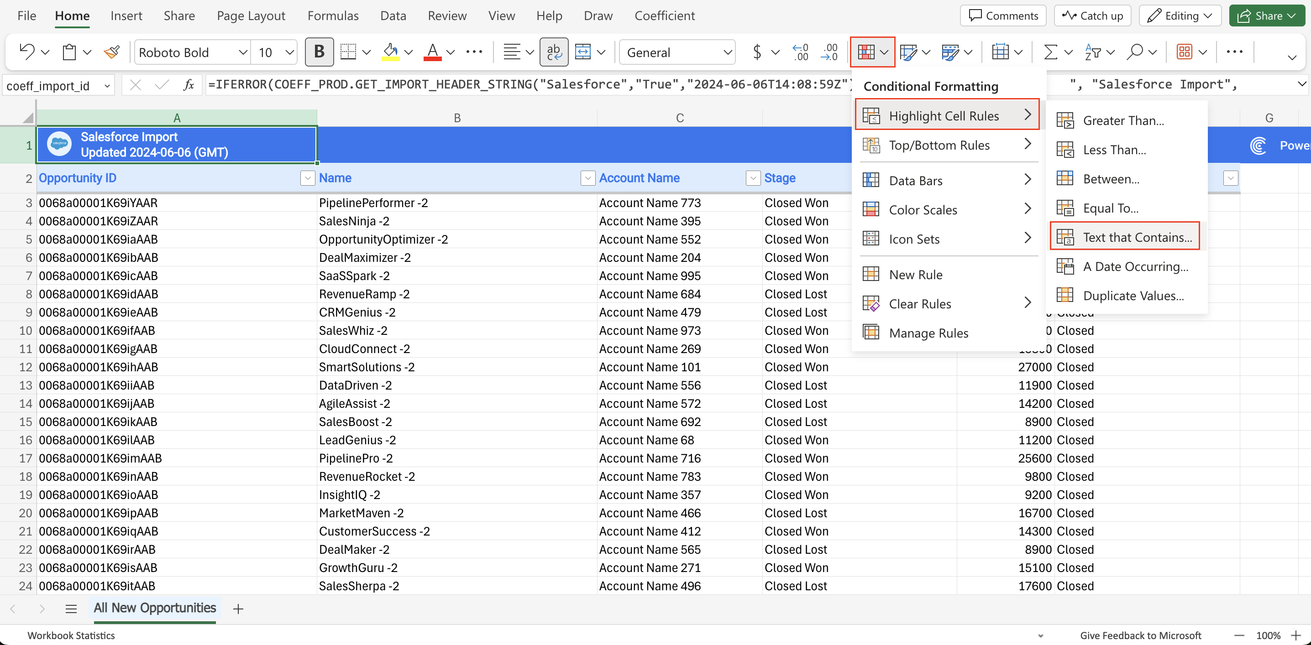This screenshot has height=645, width=1311.
Task: Click the Sort & Filter icon
Action: (x=1093, y=52)
